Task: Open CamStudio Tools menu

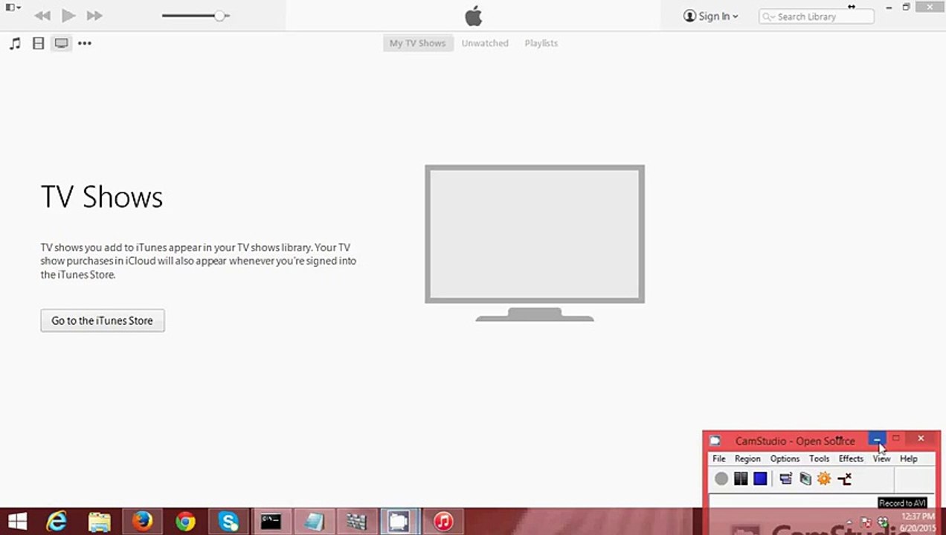Action: (819, 458)
